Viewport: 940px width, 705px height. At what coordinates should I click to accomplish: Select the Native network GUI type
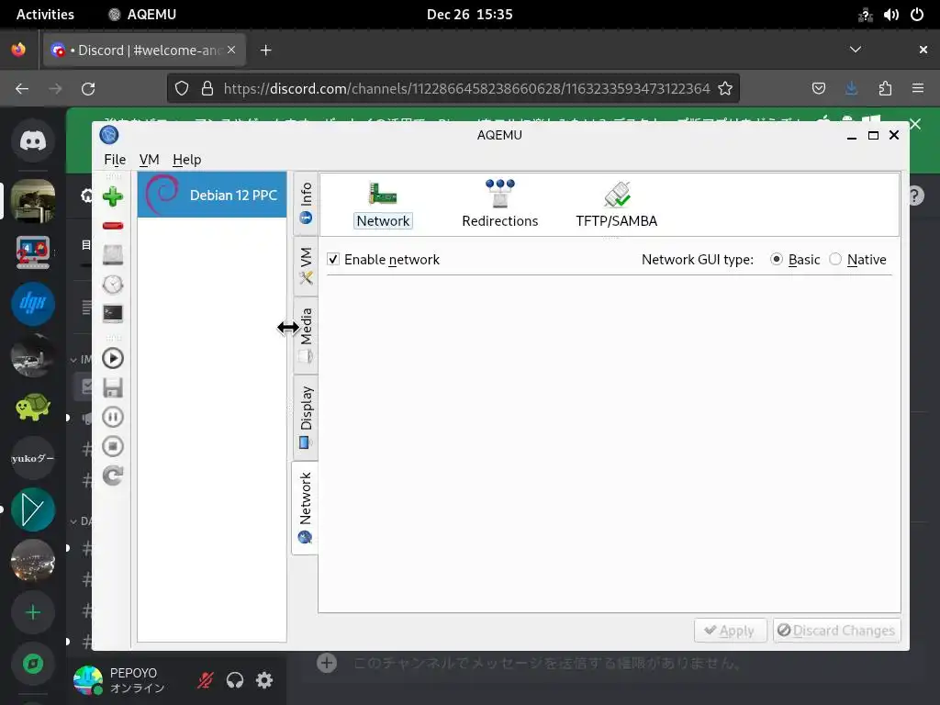coord(835,259)
